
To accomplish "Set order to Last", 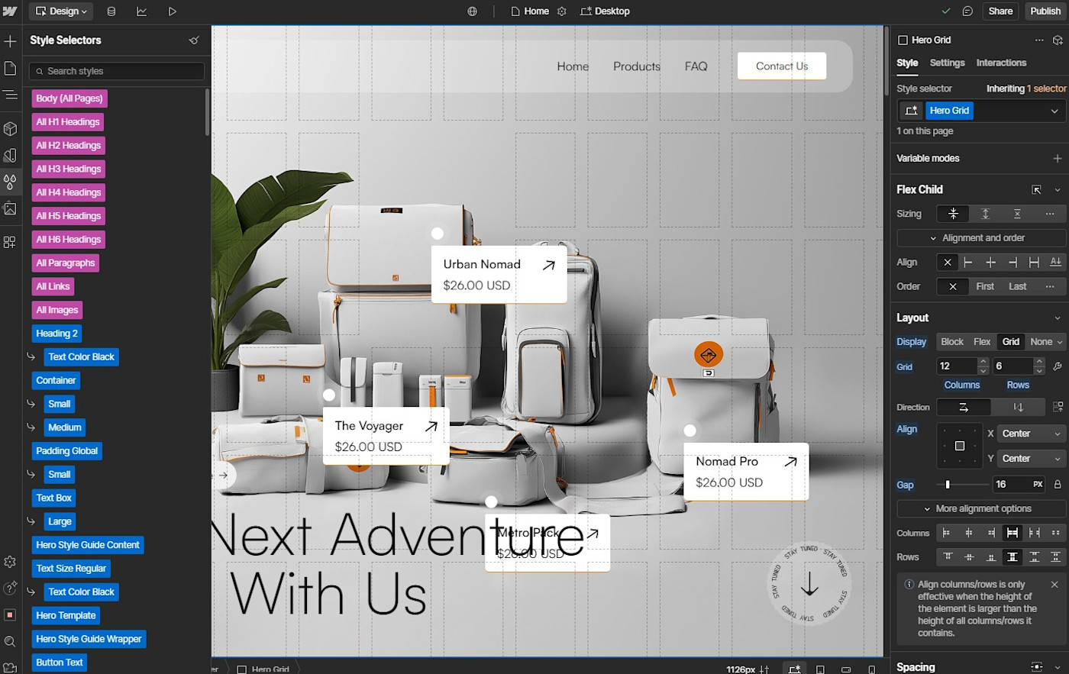I will pos(1018,287).
